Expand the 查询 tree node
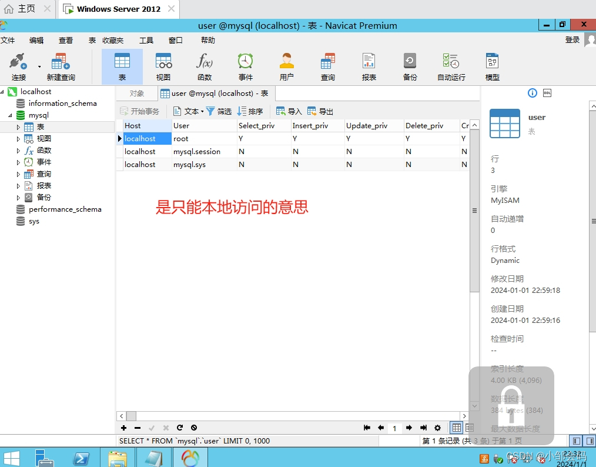 coord(18,174)
